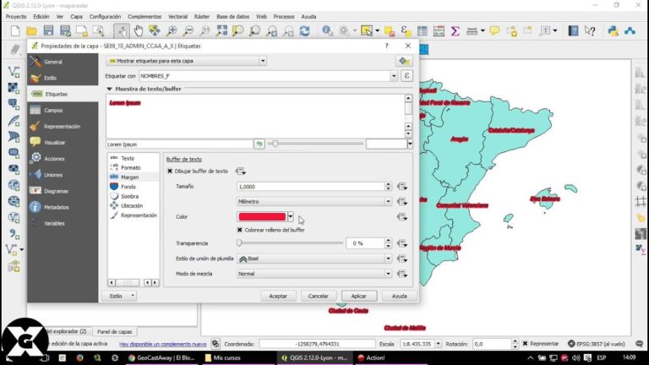Screen dimensions: 649x365
Task: Click the Sigma statistics summary icon
Action: [x=455, y=30]
